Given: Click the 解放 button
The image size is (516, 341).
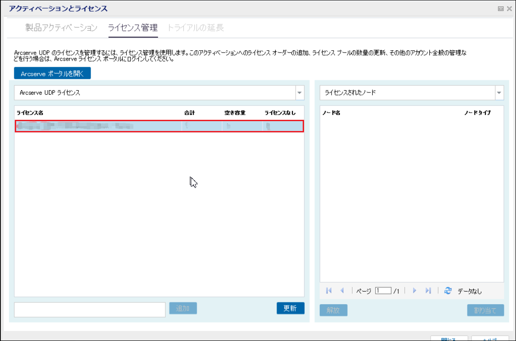Looking at the screenshot, I should pyautogui.click(x=333, y=310).
